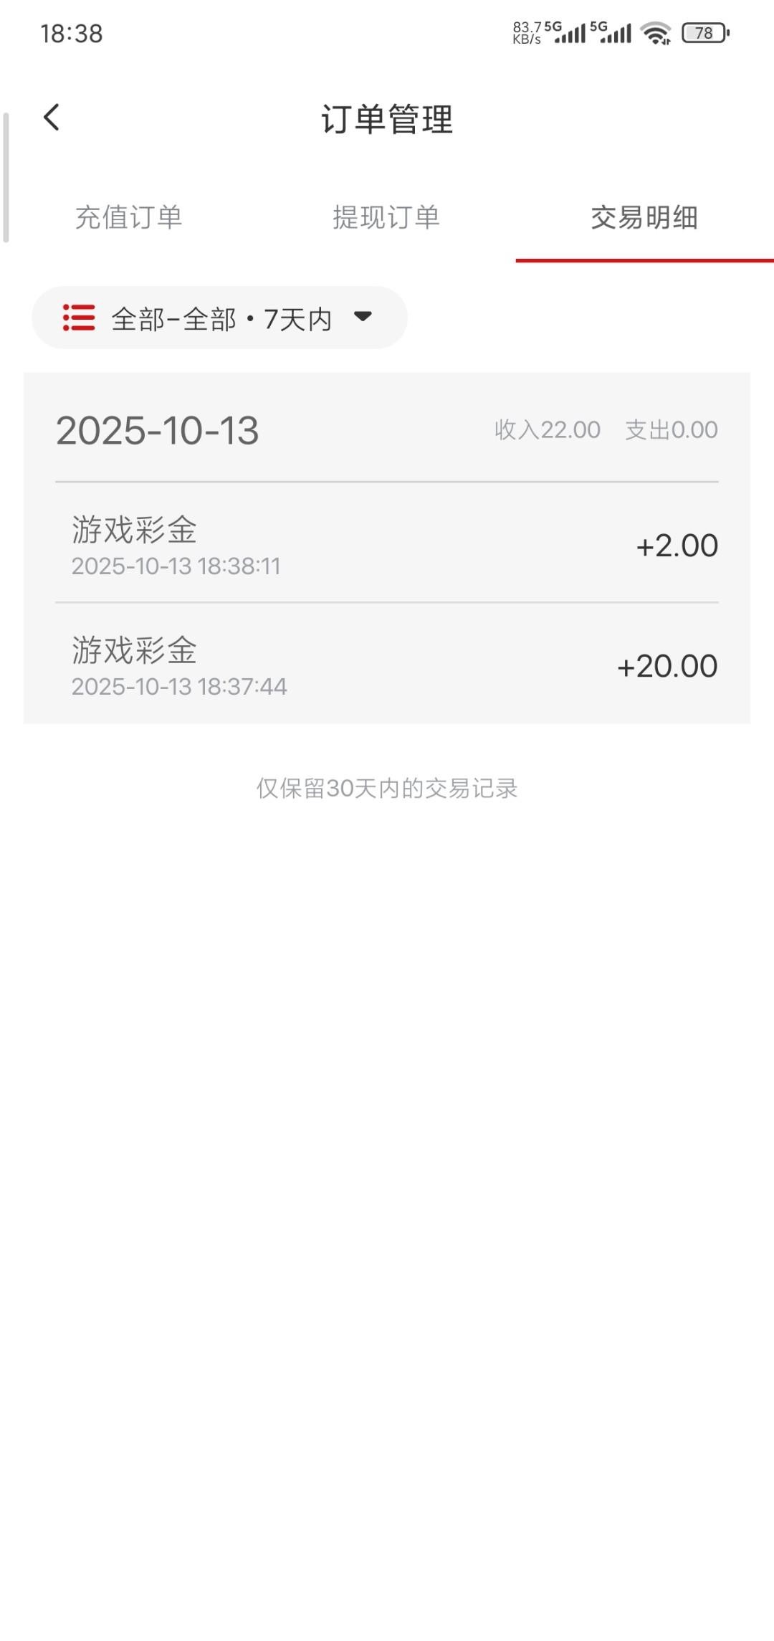
Task: Open the 全部-全部・7天内 filter dropdown
Action: (221, 318)
